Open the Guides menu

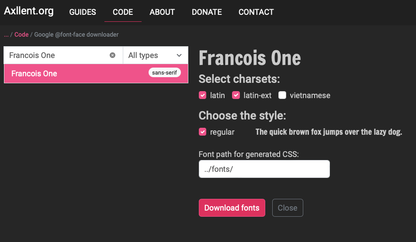[83, 12]
